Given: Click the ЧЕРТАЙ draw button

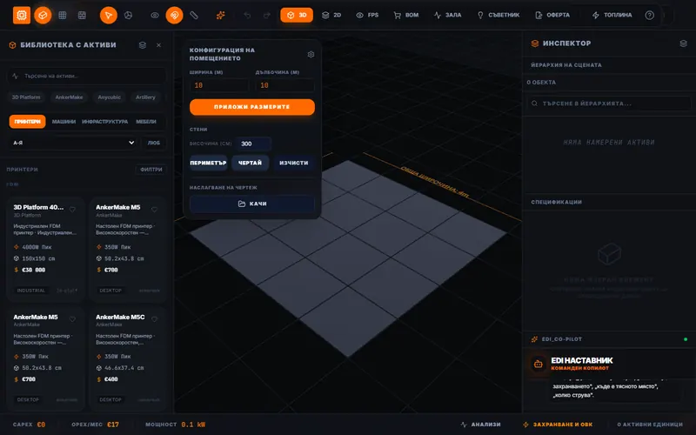Looking at the screenshot, I should [250, 163].
